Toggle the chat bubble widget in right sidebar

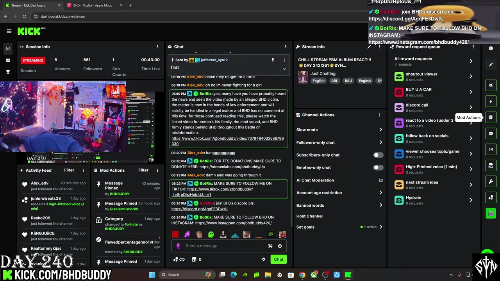(x=491, y=133)
